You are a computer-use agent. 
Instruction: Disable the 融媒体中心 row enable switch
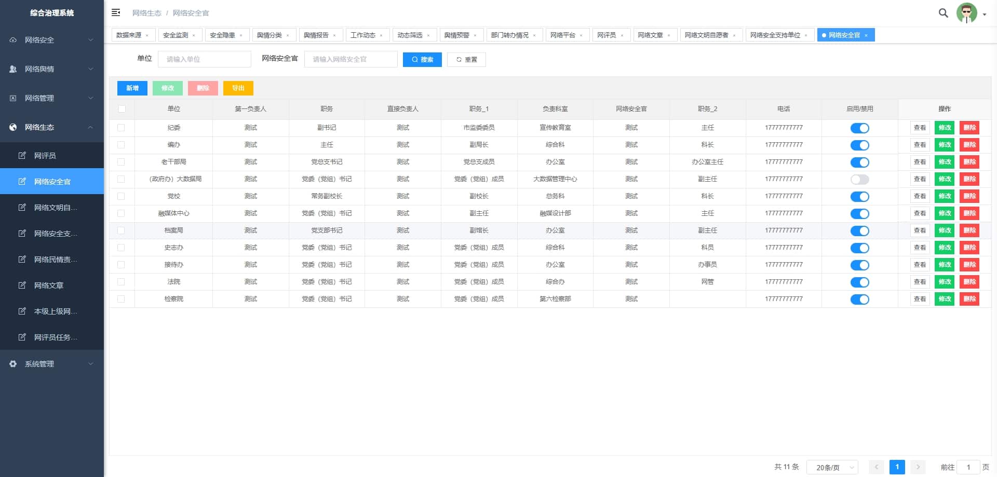click(859, 214)
